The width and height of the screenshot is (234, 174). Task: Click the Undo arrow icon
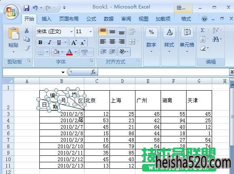tap(35, 8)
